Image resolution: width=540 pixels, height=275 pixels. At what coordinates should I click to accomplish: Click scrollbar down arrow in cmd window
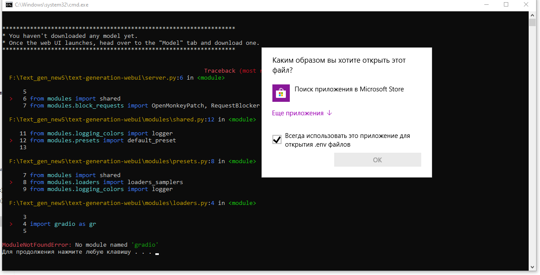click(533, 267)
